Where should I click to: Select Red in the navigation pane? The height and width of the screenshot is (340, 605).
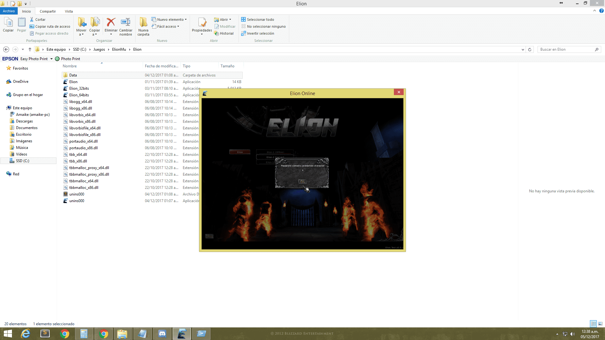[x=16, y=174]
